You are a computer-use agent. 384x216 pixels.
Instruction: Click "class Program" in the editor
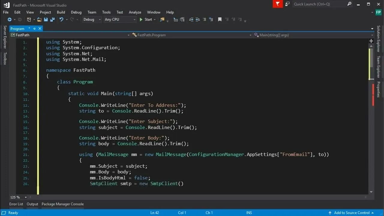(x=75, y=82)
